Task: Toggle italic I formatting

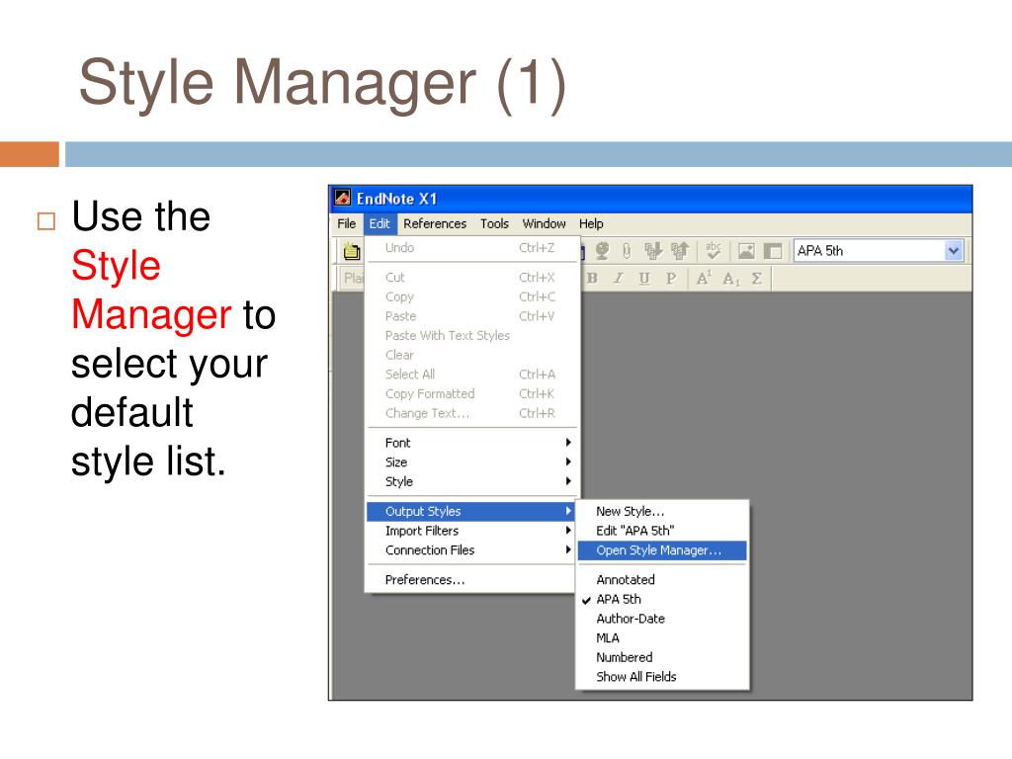Action: point(619,278)
